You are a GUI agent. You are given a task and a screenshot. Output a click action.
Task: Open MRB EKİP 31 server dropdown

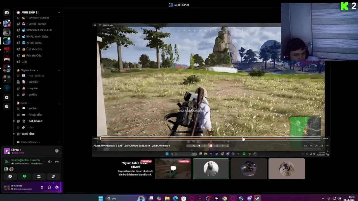coord(38,12)
